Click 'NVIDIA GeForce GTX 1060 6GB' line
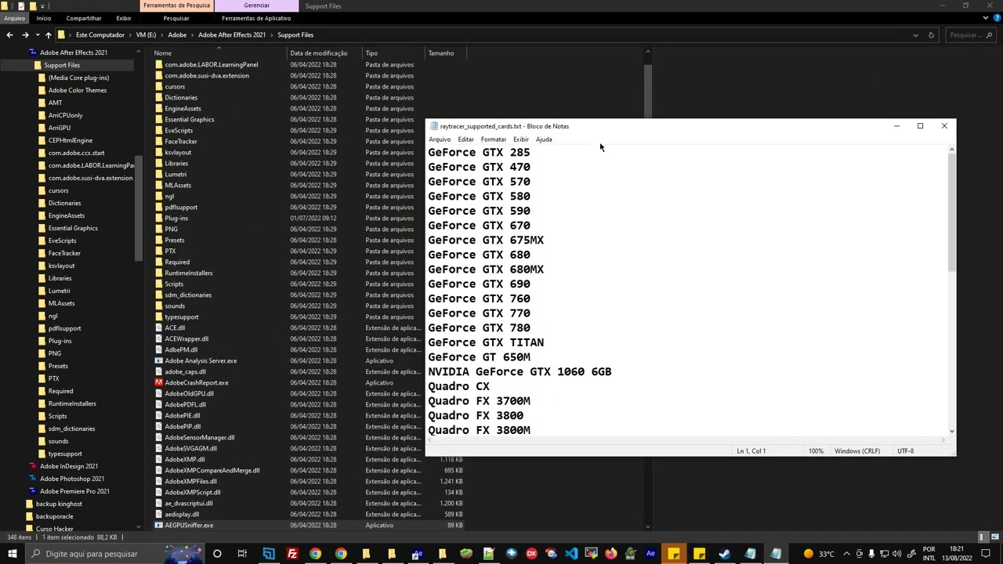 (520, 372)
